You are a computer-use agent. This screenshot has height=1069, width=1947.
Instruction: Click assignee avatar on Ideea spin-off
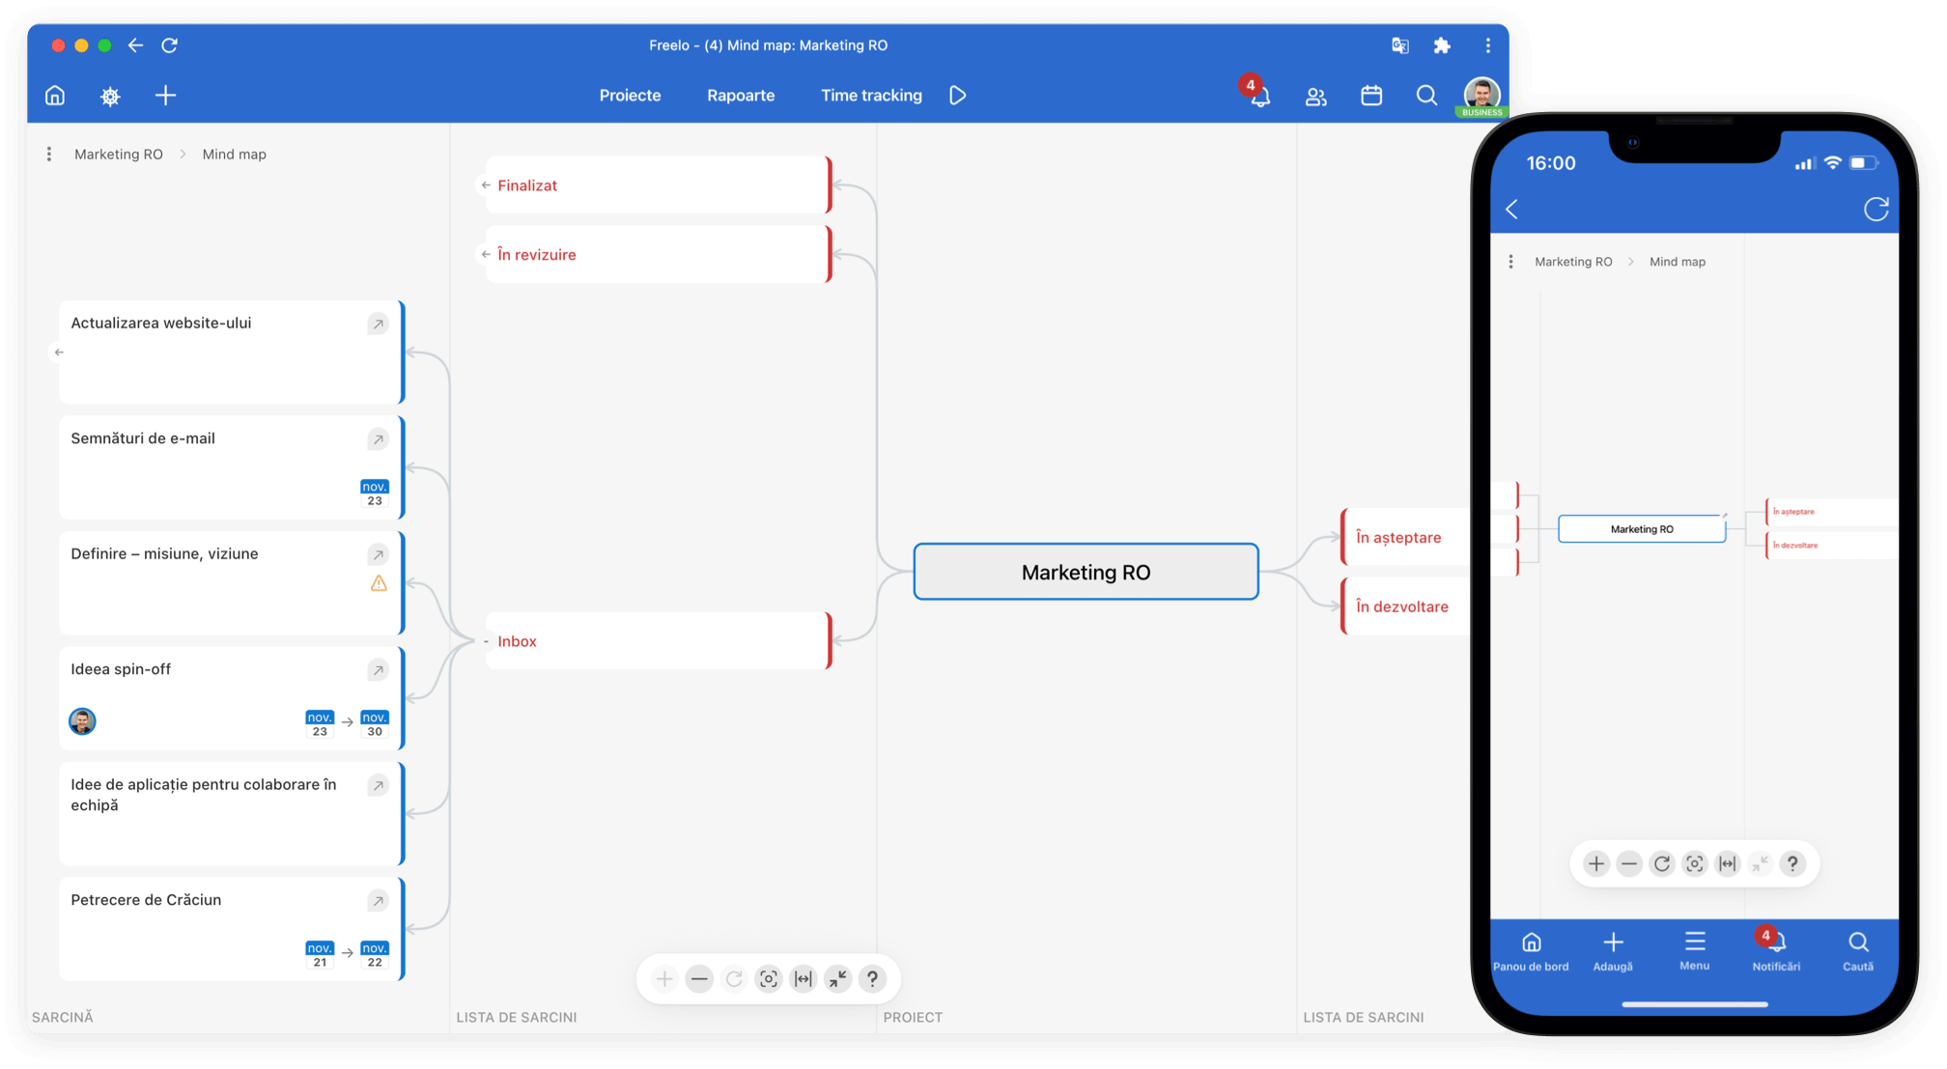[82, 721]
